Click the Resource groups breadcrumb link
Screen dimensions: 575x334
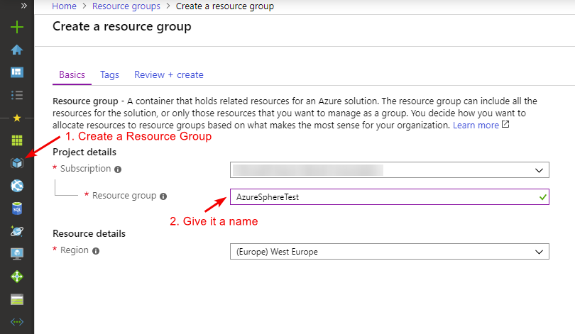(126, 6)
